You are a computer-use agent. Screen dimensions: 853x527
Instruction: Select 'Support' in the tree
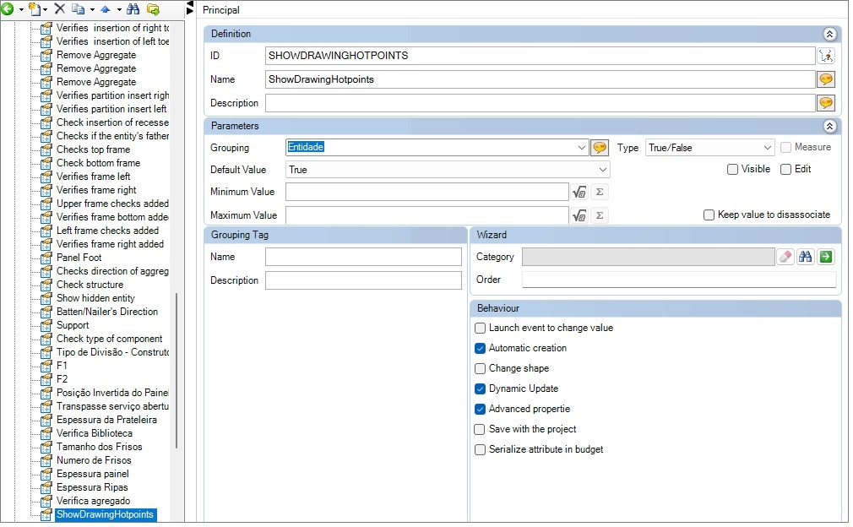point(73,325)
